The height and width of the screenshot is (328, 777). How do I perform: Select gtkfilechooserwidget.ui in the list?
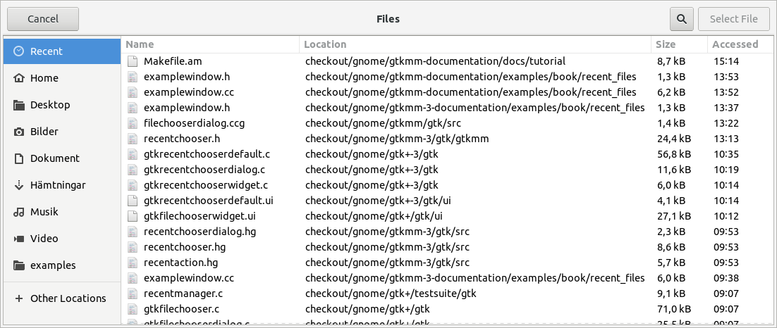coord(199,216)
